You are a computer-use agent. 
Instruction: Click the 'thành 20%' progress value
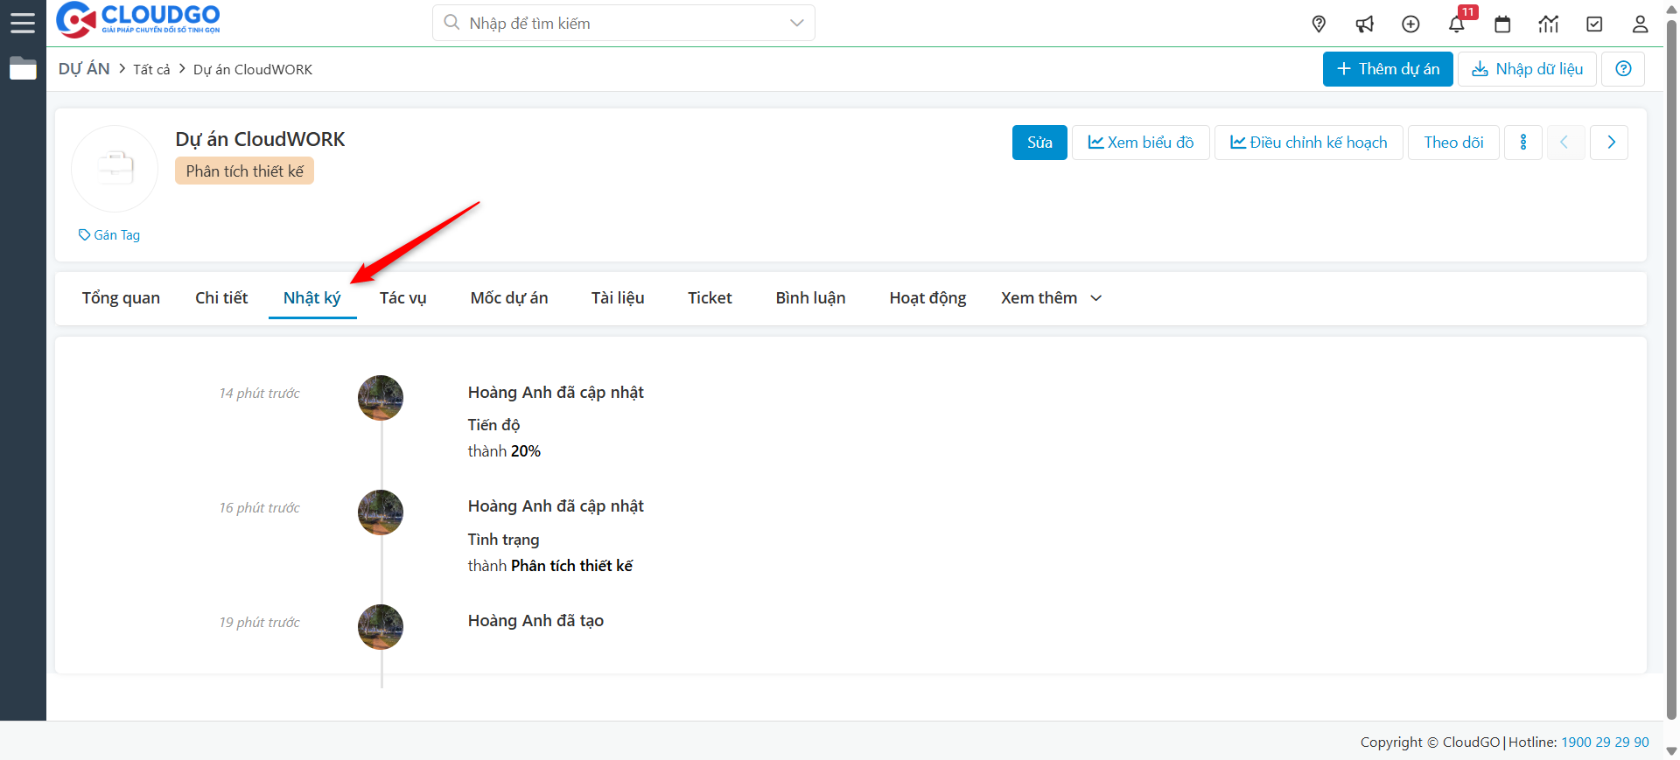pyautogui.click(x=504, y=451)
